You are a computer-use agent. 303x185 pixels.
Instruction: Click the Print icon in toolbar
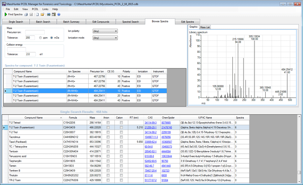tap(26, 15)
